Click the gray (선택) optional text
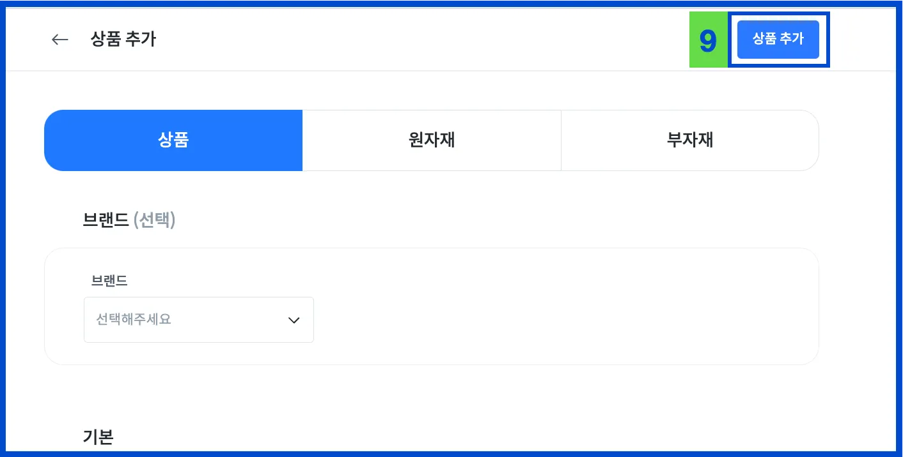This screenshot has width=903, height=457. 154,221
